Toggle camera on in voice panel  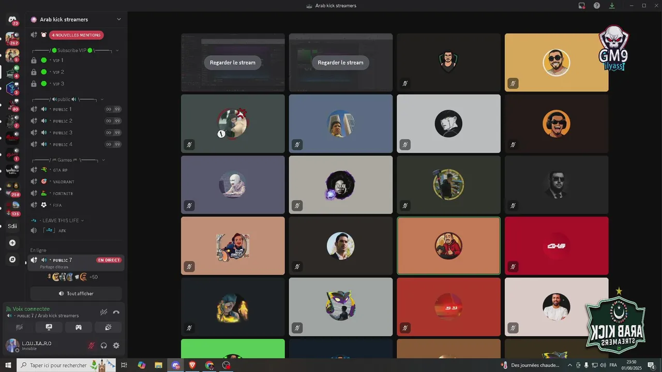[20, 327]
